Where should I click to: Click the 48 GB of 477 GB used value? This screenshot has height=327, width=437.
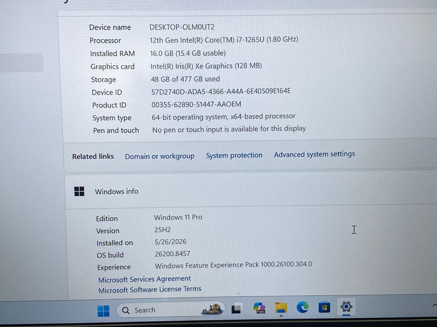click(x=185, y=79)
